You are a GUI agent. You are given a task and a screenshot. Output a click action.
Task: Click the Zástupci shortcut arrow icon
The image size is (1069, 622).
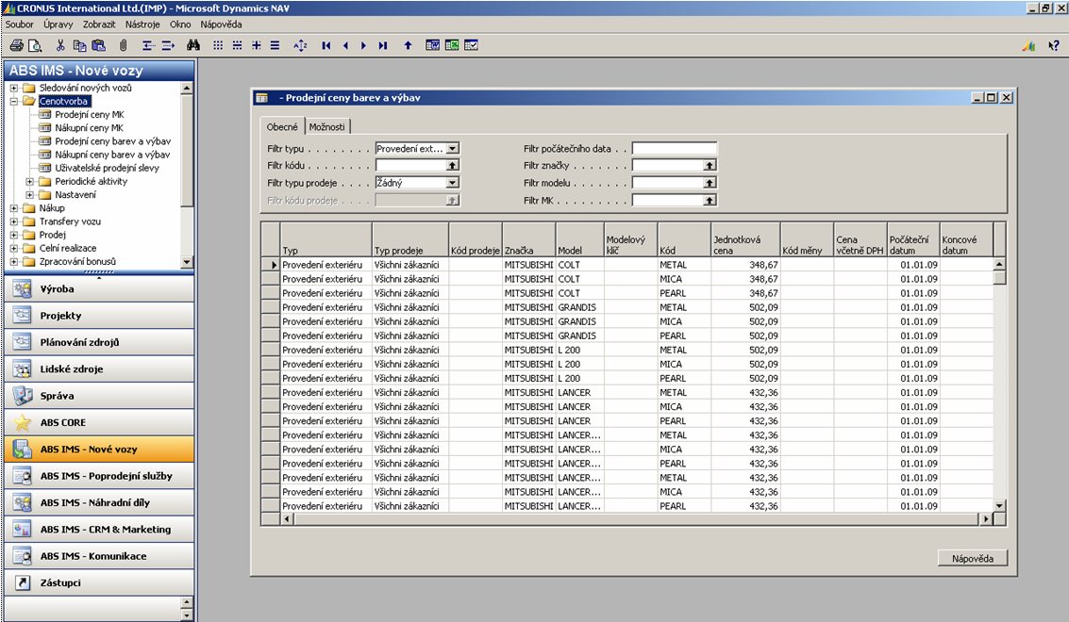[23, 582]
